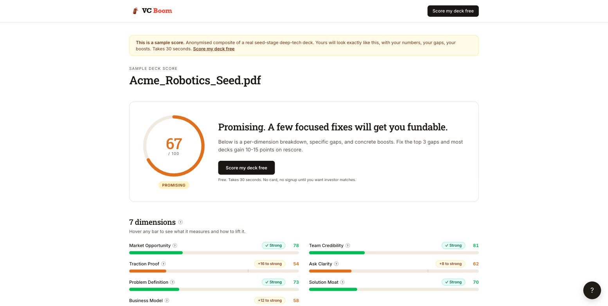608x306 pixels.
Task: Click the Problem Definition score bar
Action: pyautogui.click(x=214, y=290)
